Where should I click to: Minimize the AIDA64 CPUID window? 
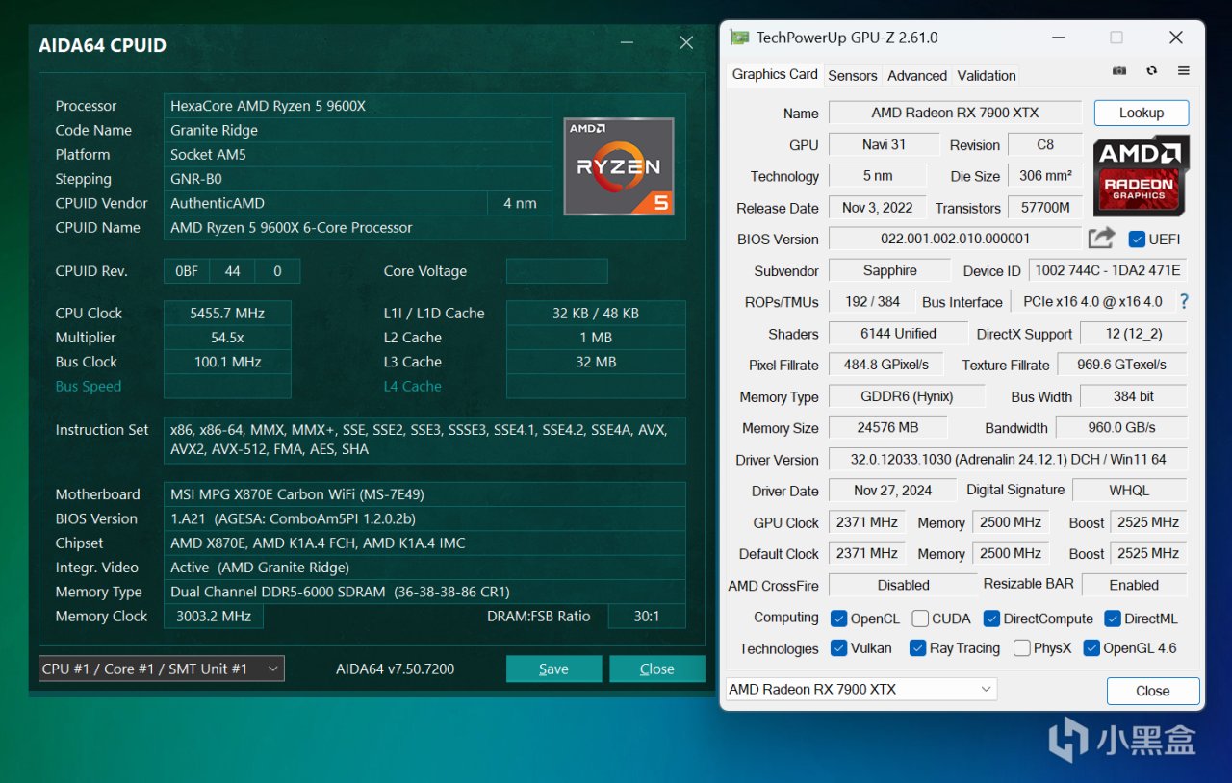click(627, 43)
